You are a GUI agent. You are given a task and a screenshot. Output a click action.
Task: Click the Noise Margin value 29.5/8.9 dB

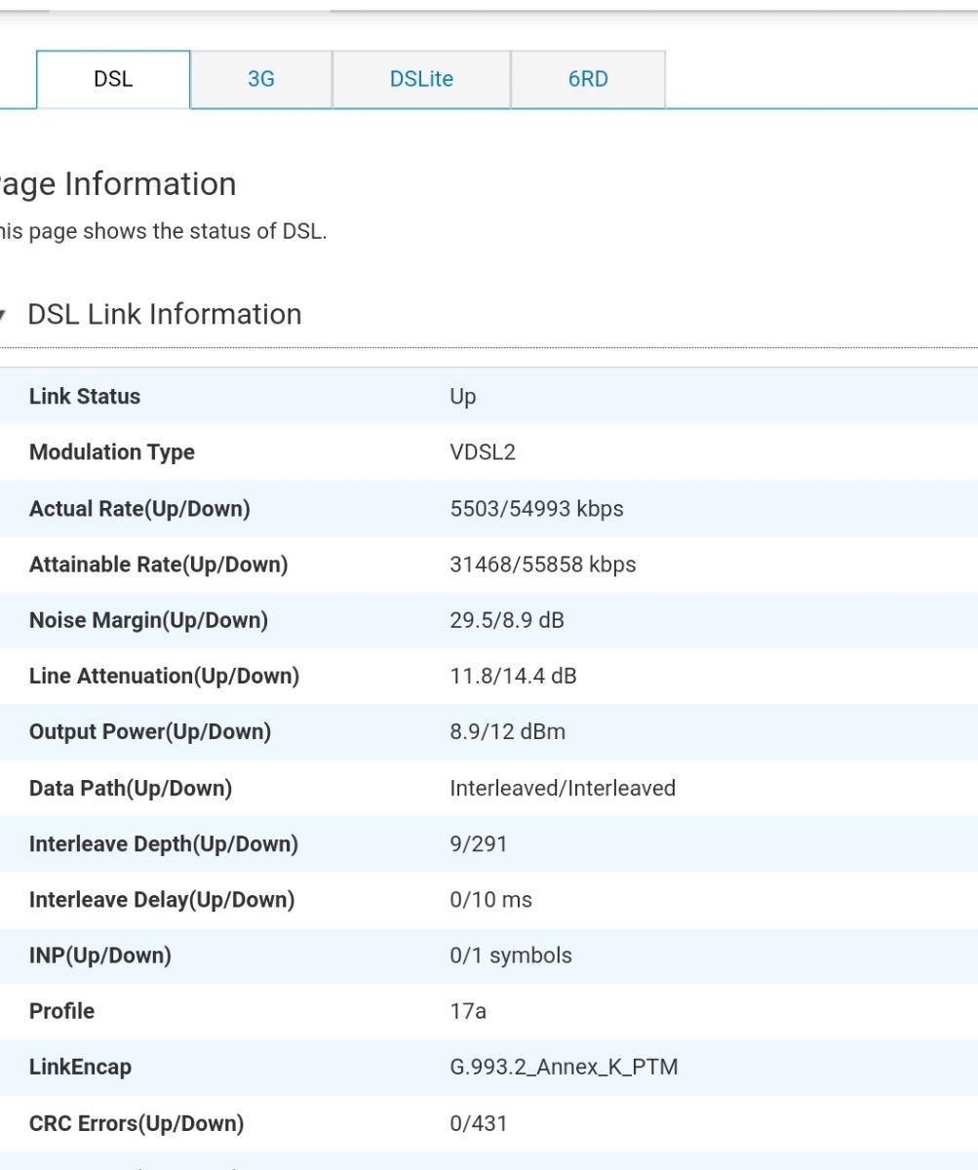507,620
